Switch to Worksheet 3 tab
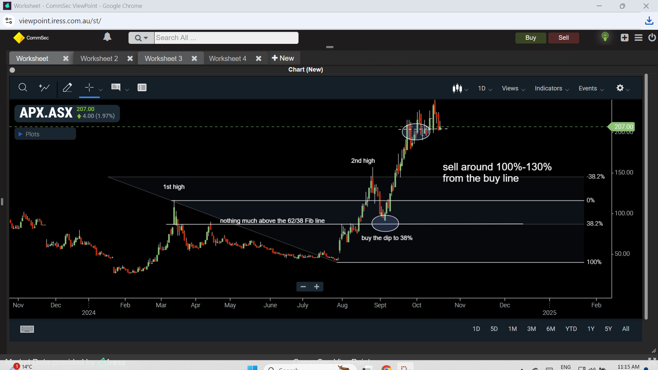658x370 pixels. click(163, 59)
